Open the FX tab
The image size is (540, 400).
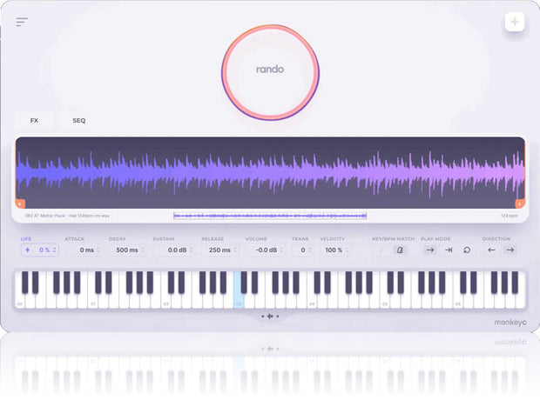click(34, 120)
